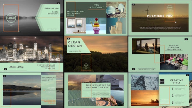Click the www.yoursite.com link under Modular slide
192x108 pixels.
[x=146, y=69]
